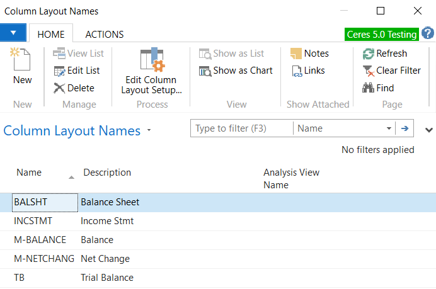Screen dimensions: 436x289
Task: Open Links attachment panel
Action: 297,71
